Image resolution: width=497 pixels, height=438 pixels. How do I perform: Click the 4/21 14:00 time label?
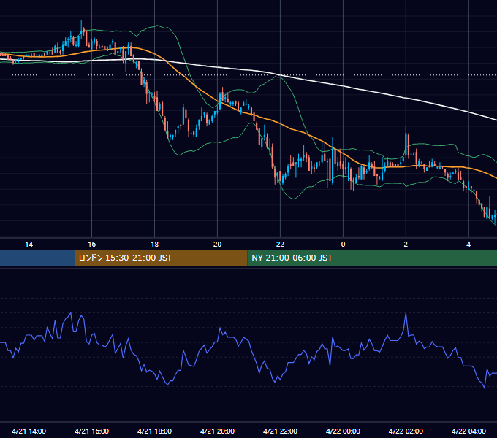pos(29,431)
